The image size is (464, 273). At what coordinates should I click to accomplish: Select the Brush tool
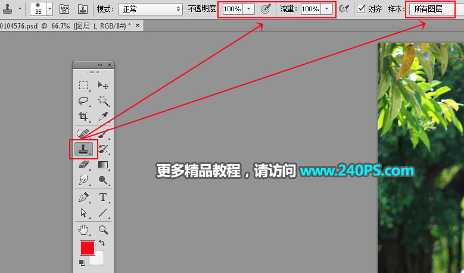click(x=103, y=134)
